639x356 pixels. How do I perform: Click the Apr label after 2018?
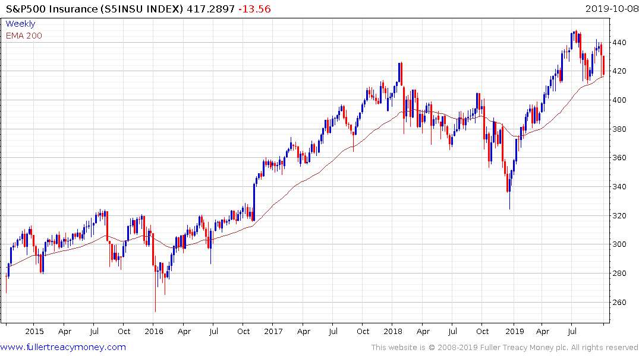tap(423, 332)
